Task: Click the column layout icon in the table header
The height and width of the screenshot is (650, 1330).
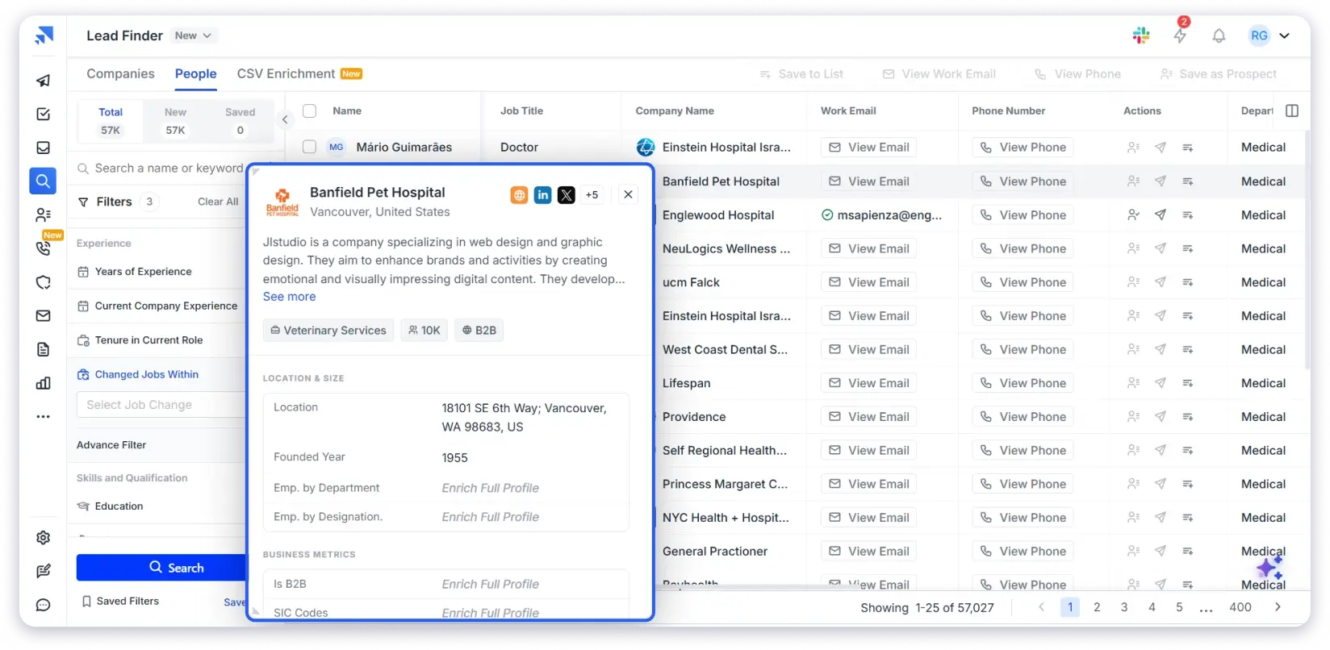Action: (1292, 110)
